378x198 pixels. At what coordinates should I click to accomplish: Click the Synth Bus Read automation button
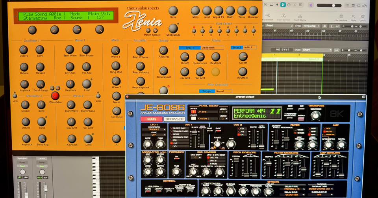(22, 166)
